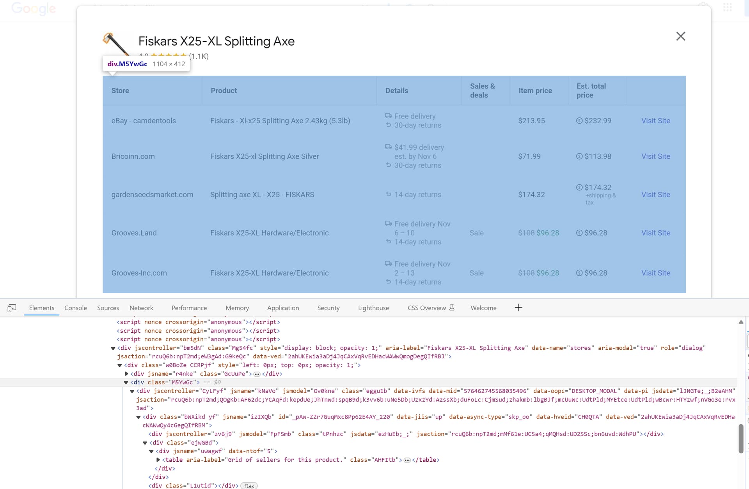Collapse the bWXikd yf div node
The width and height of the screenshot is (749, 489).
(138, 417)
